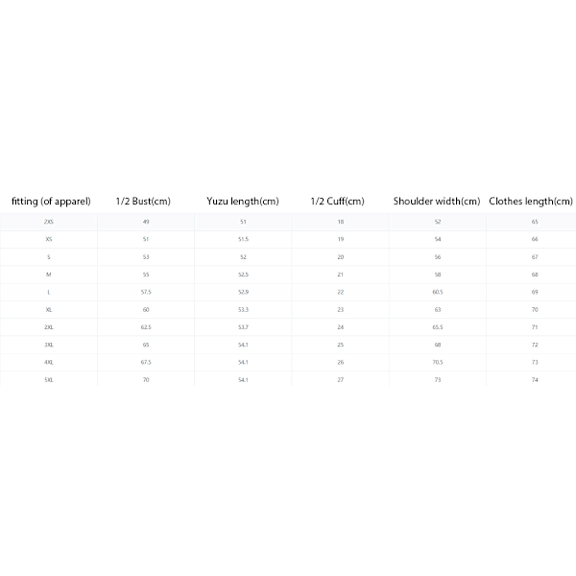Select the 60.5 shoulder width cell
576x576 pixels.
(x=438, y=292)
